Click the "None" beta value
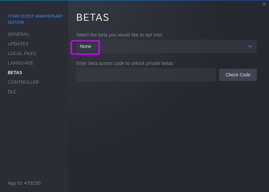 pos(86,47)
